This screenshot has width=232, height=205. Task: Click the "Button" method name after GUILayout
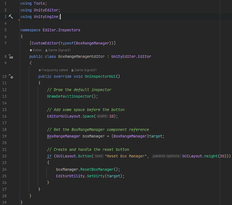[84, 156]
